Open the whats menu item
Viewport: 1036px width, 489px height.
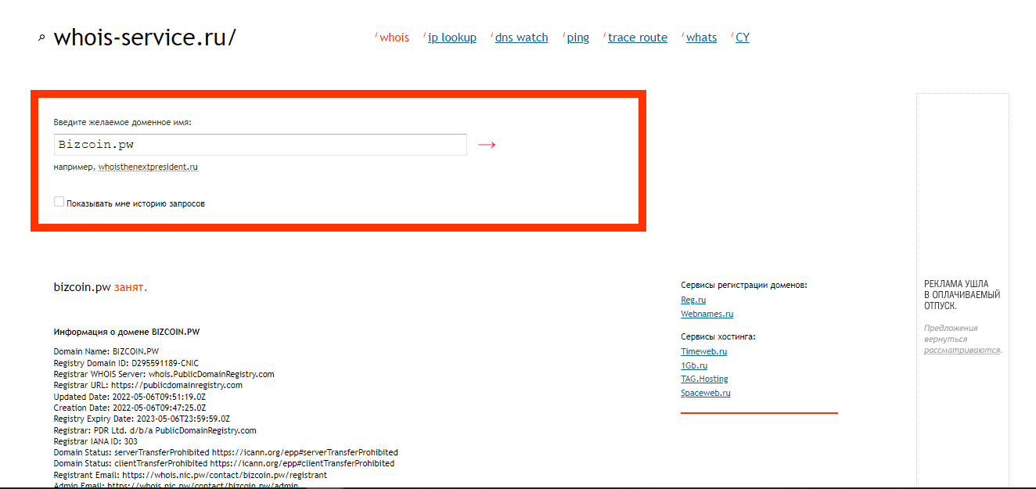coord(701,38)
